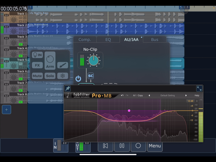216x162 pixels.
Task: Click the IN input level fader
Action: click(64, 147)
